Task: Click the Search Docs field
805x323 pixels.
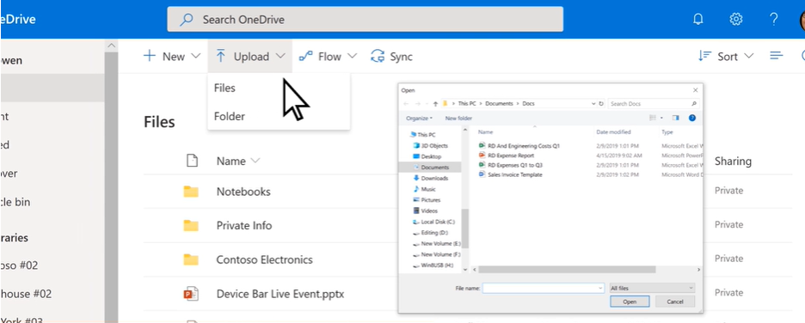Action: tap(654, 104)
